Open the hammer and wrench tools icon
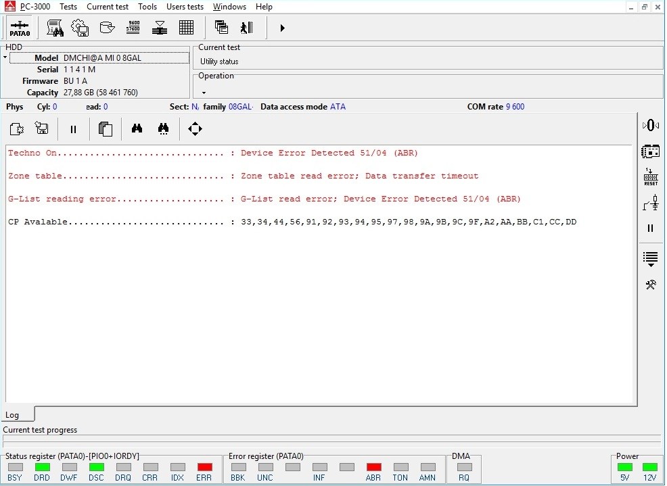This screenshot has width=667, height=486. (x=651, y=285)
